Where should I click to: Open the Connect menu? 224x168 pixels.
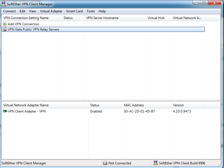pos(10,11)
